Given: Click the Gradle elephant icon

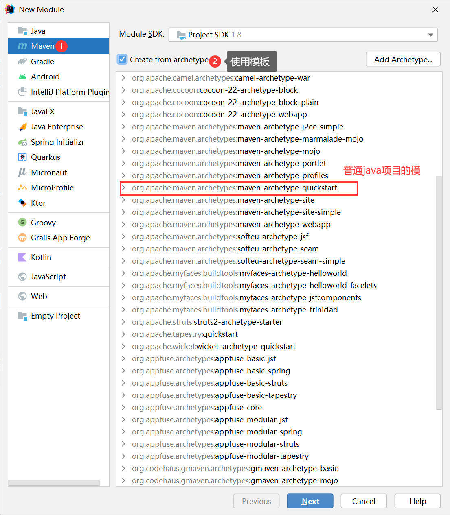Looking at the screenshot, I should tap(22, 61).
